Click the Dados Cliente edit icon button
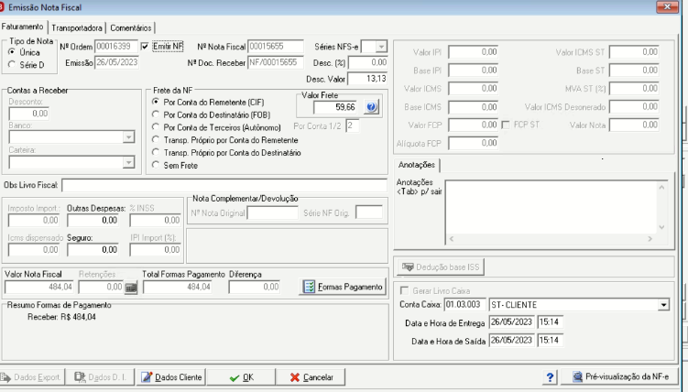 tap(171, 377)
